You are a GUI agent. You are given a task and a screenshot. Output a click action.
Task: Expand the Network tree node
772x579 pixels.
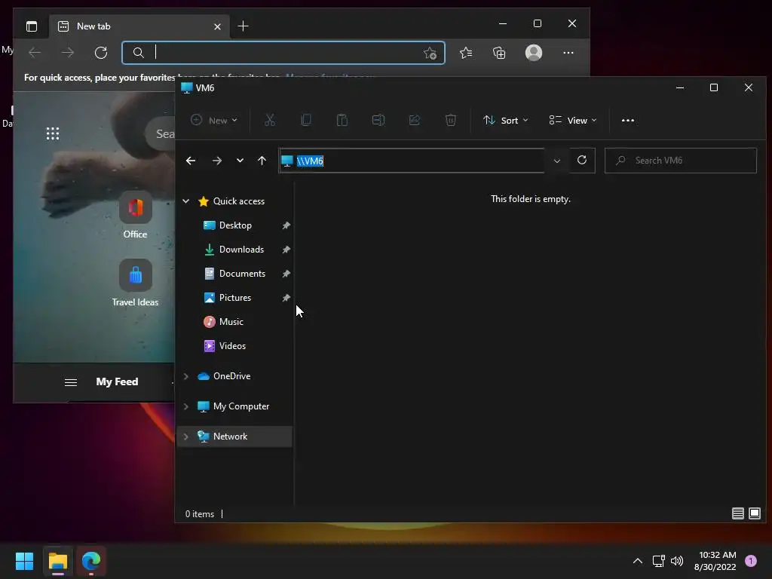186,437
